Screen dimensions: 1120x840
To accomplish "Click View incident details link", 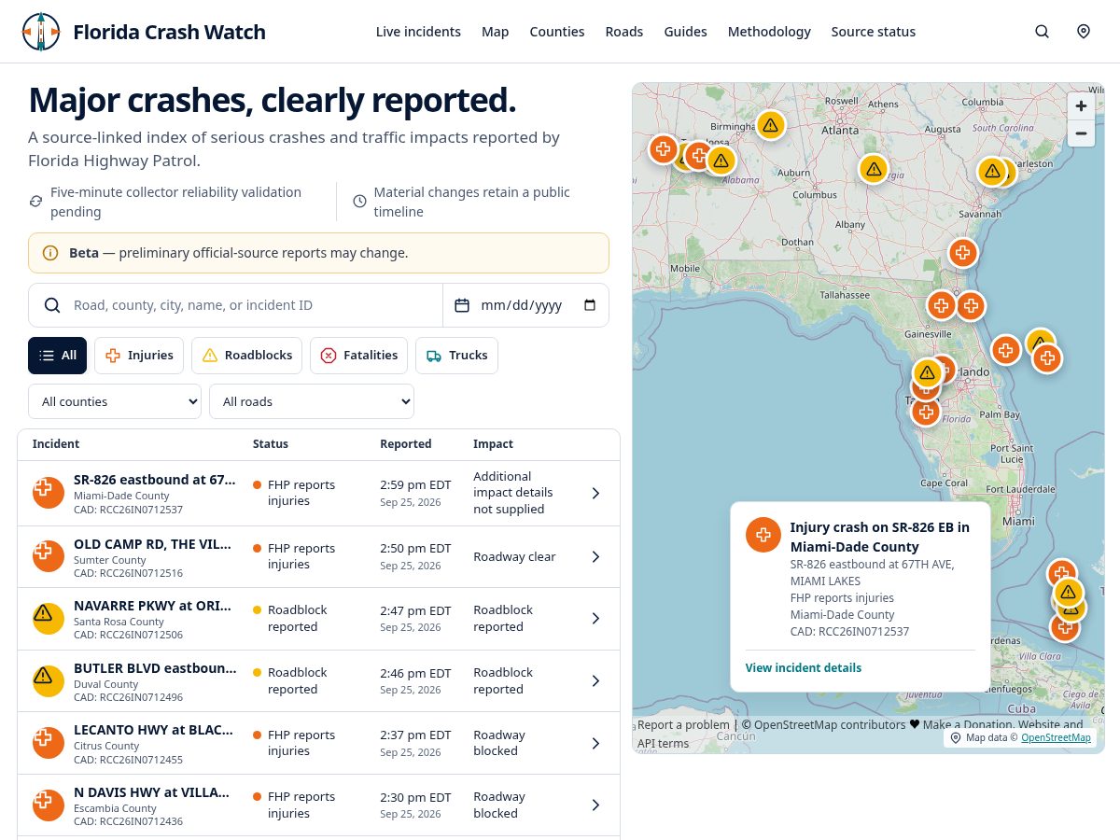I will tap(803, 667).
